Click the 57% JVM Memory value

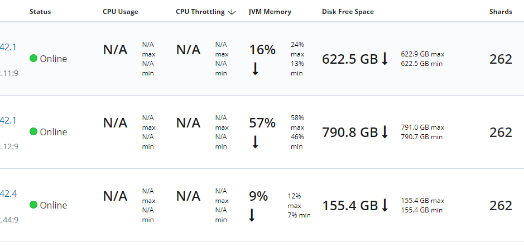click(x=262, y=123)
